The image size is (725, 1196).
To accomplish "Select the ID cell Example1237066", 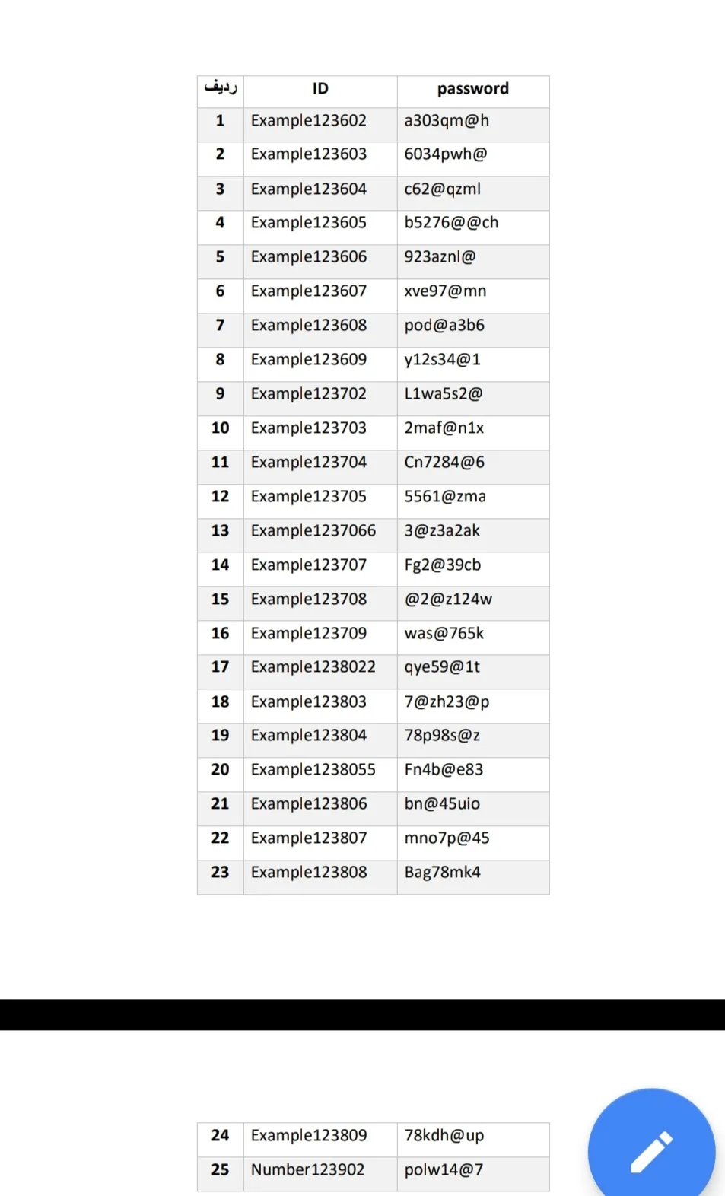I will pyautogui.click(x=313, y=531).
